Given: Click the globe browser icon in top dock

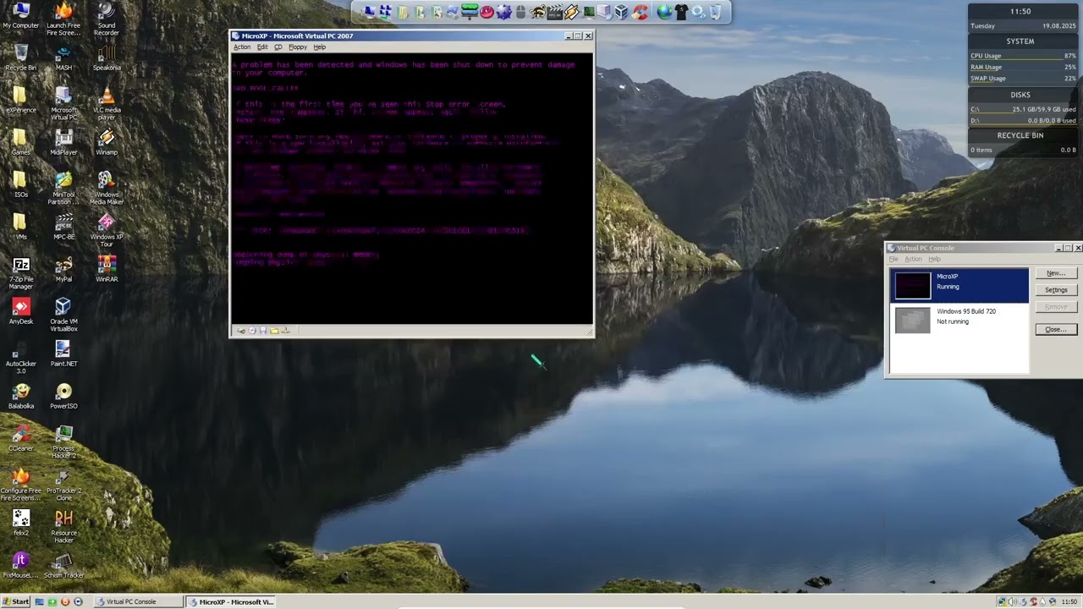Looking at the screenshot, I should (x=665, y=12).
